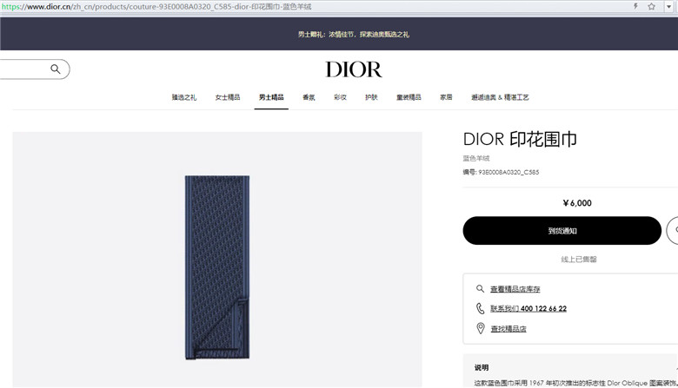Click 联系我们 400 122 66 22 link
Image resolution: width=678 pixels, height=388 pixels.
528,309
